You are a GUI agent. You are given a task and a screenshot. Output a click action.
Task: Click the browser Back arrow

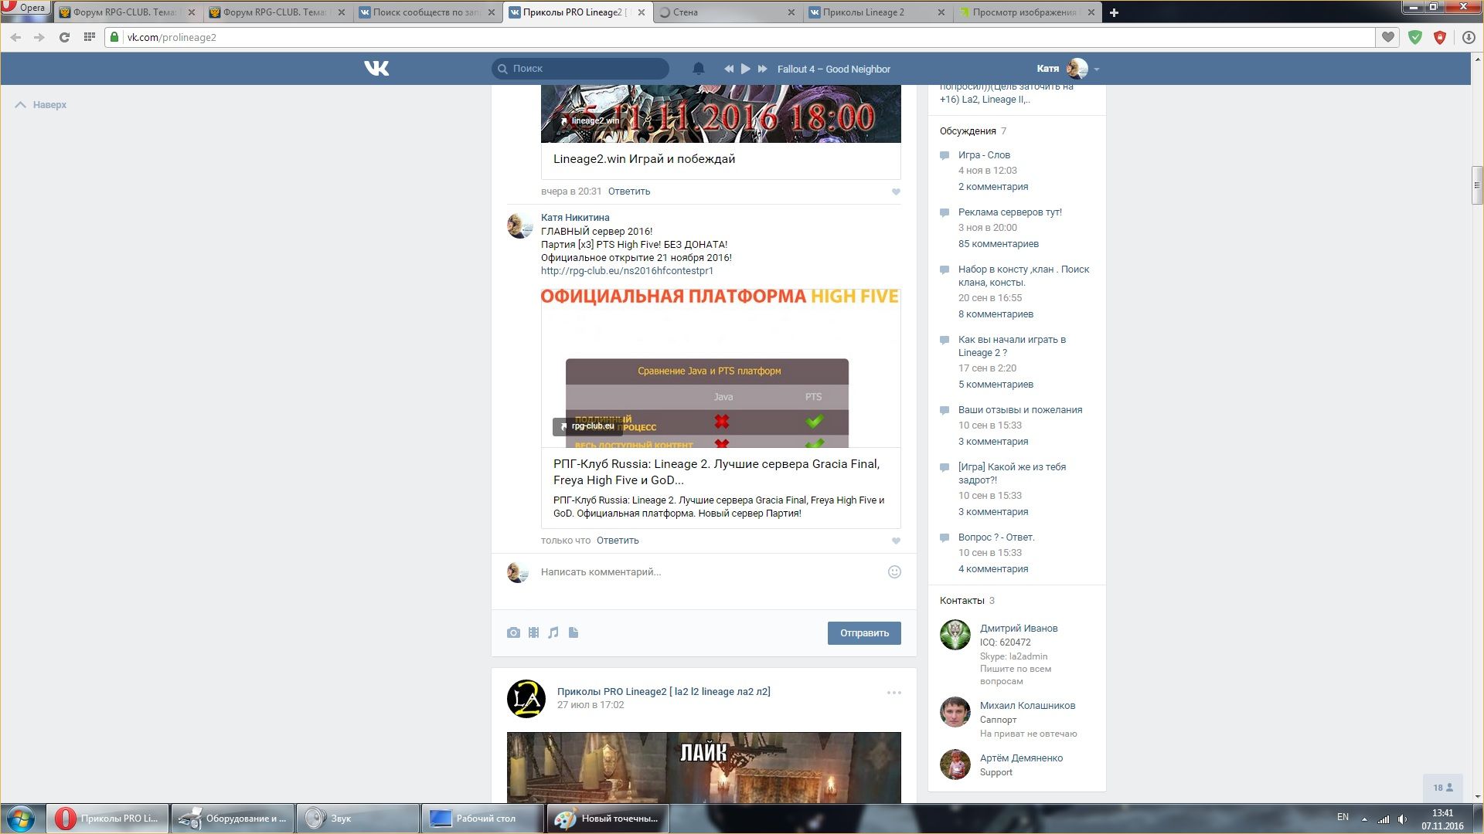tap(15, 37)
